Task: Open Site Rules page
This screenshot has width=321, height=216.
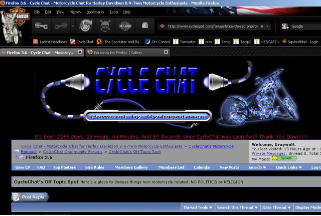Action: (x=95, y=167)
